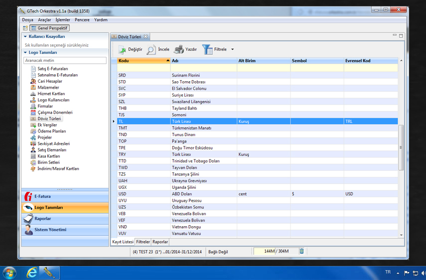Select the USD ABD Doları row
Screen dimensions: 426x280
(258, 194)
